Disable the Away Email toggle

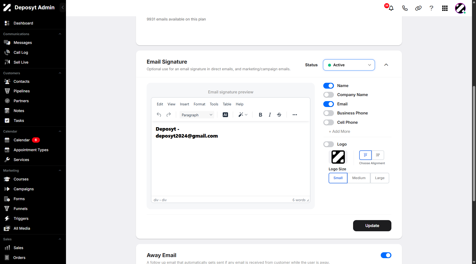click(386, 255)
